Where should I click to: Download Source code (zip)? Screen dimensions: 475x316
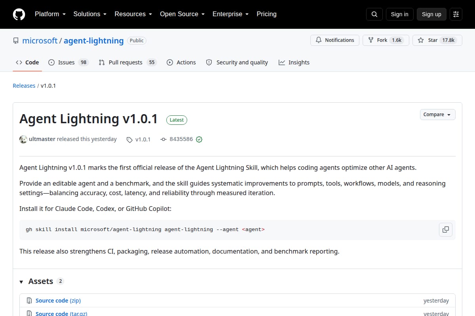[x=58, y=301]
